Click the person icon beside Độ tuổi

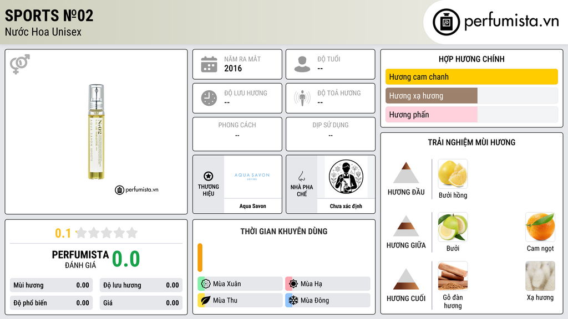coord(302,64)
